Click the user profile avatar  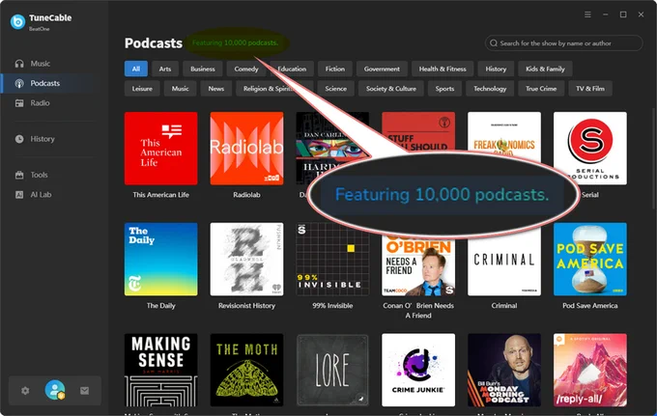(x=55, y=390)
